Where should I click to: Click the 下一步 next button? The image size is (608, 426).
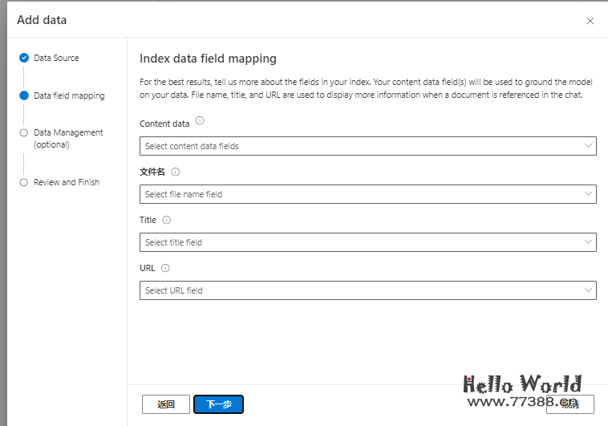[x=218, y=404]
